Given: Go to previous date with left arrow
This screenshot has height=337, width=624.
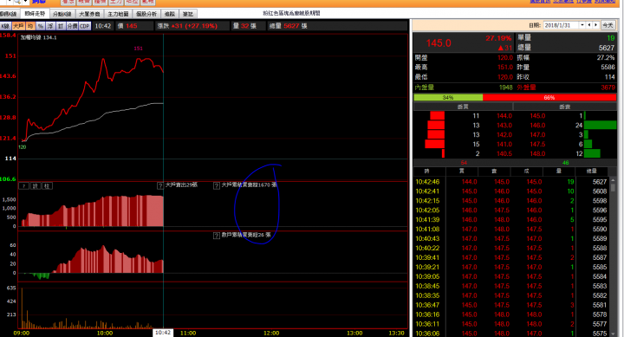Looking at the screenshot, I should coord(589,25).
